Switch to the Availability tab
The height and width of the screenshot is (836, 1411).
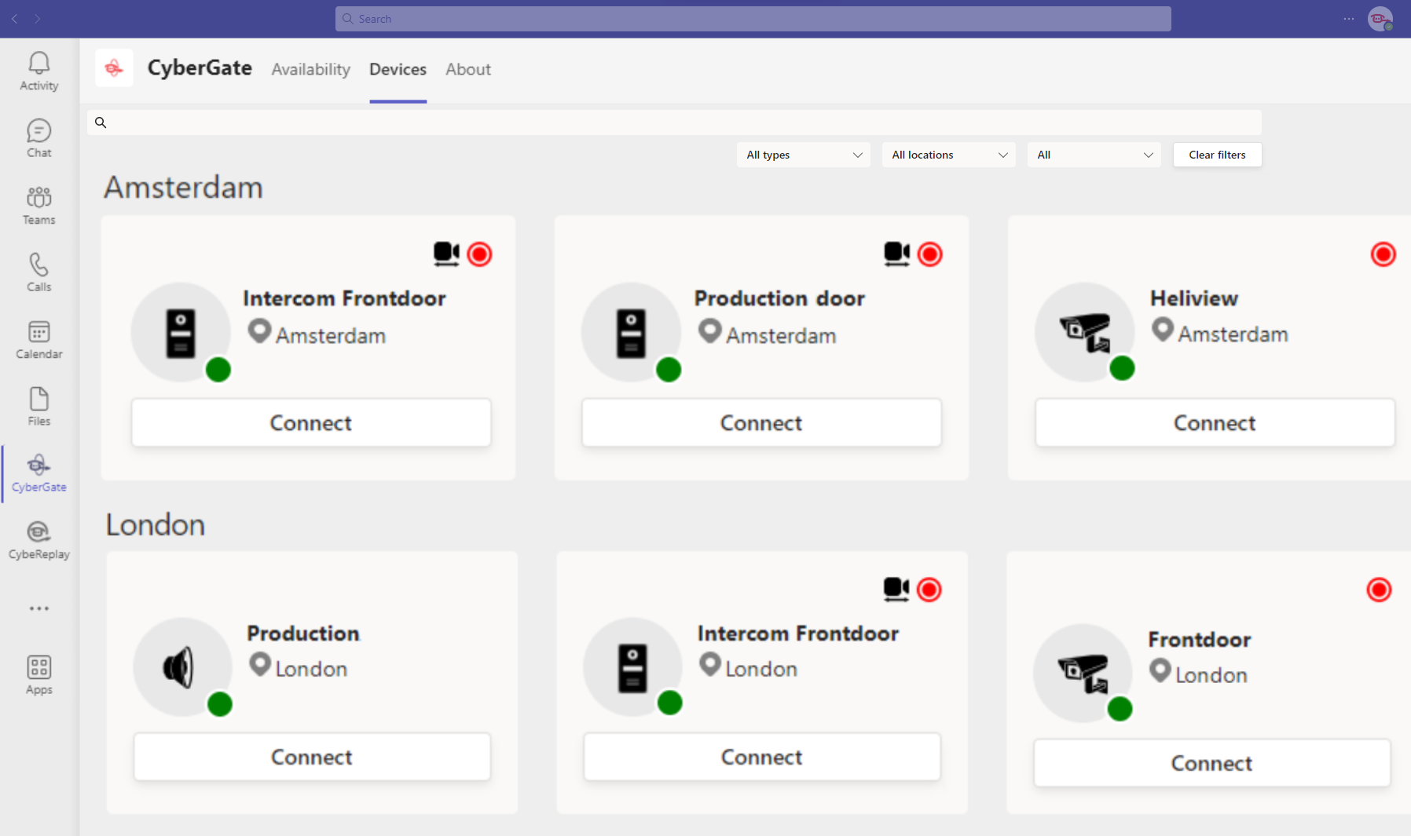(311, 69)
